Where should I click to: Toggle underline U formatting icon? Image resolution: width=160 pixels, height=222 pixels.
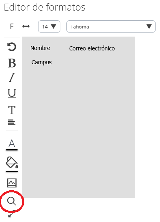click(12, 93)
